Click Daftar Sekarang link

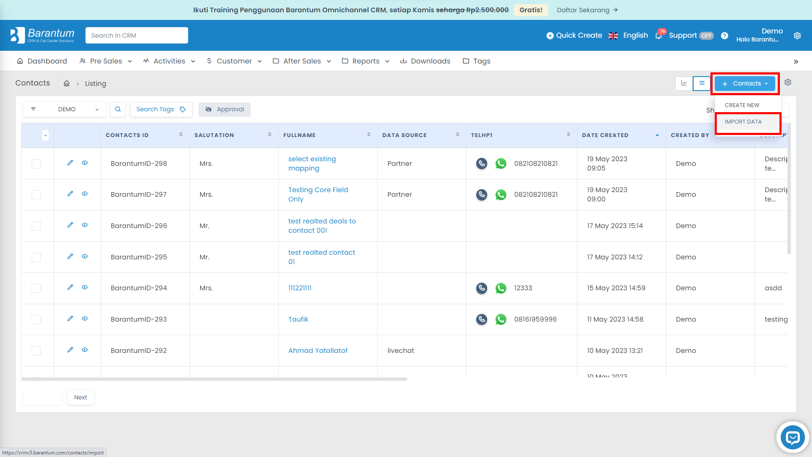587,10
